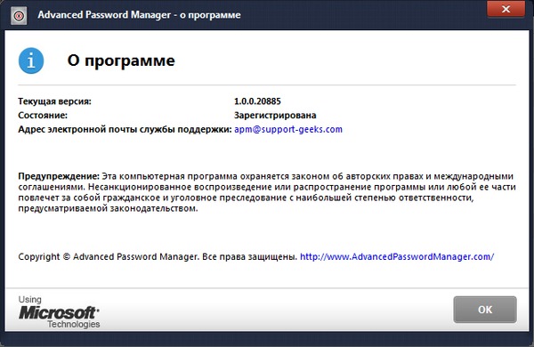Open the apm@support-geeks.com email link
The height and width of the screenshot is (347, 534).
(x=288, y=129)
